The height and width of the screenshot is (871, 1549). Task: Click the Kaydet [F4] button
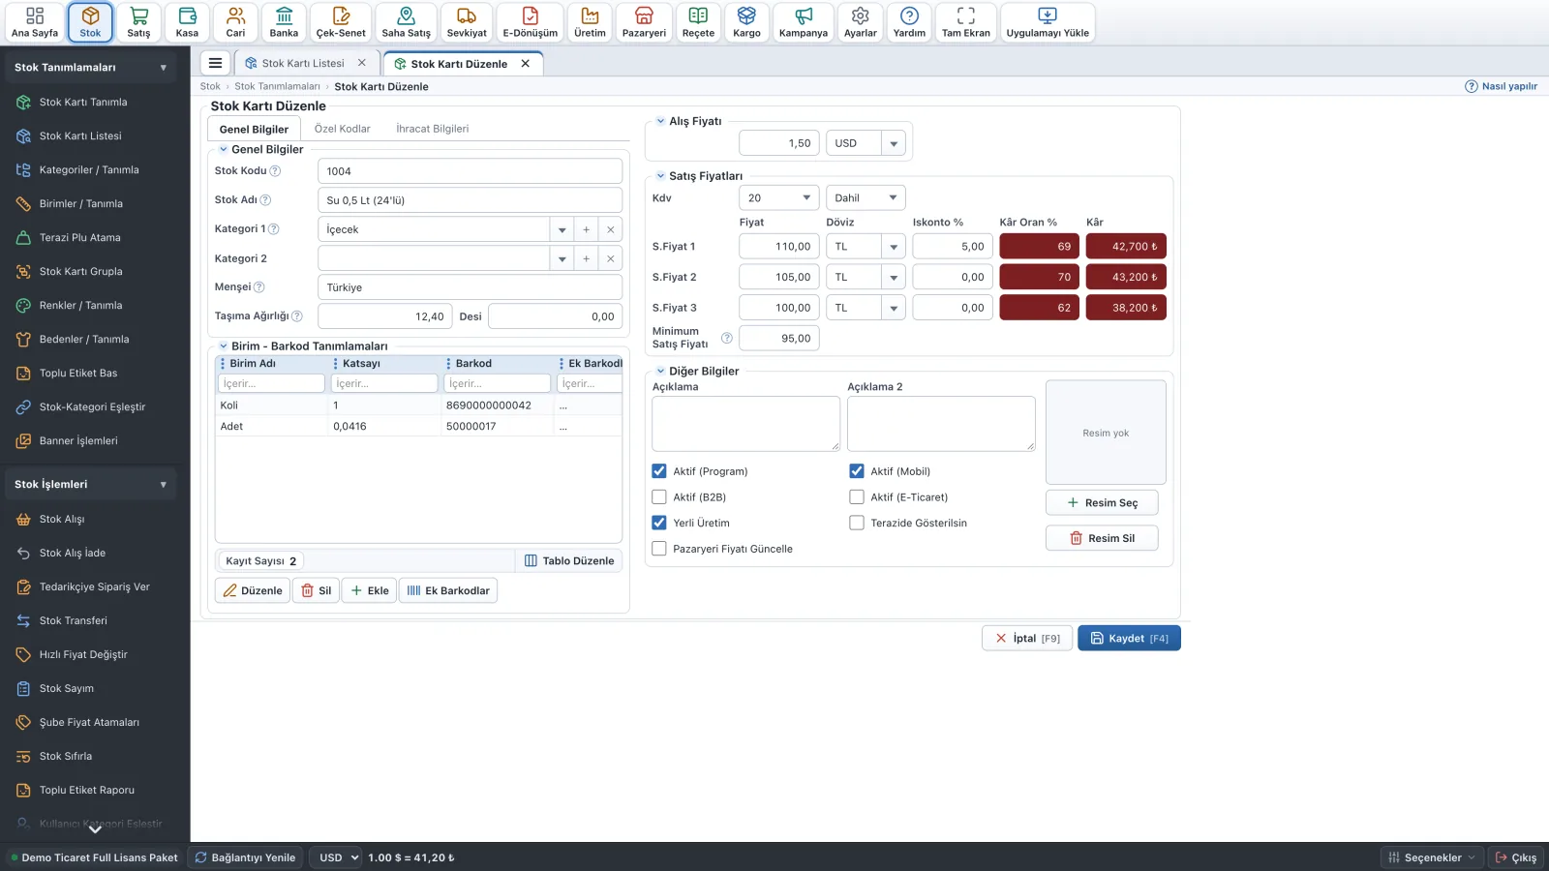point(1129,639)
